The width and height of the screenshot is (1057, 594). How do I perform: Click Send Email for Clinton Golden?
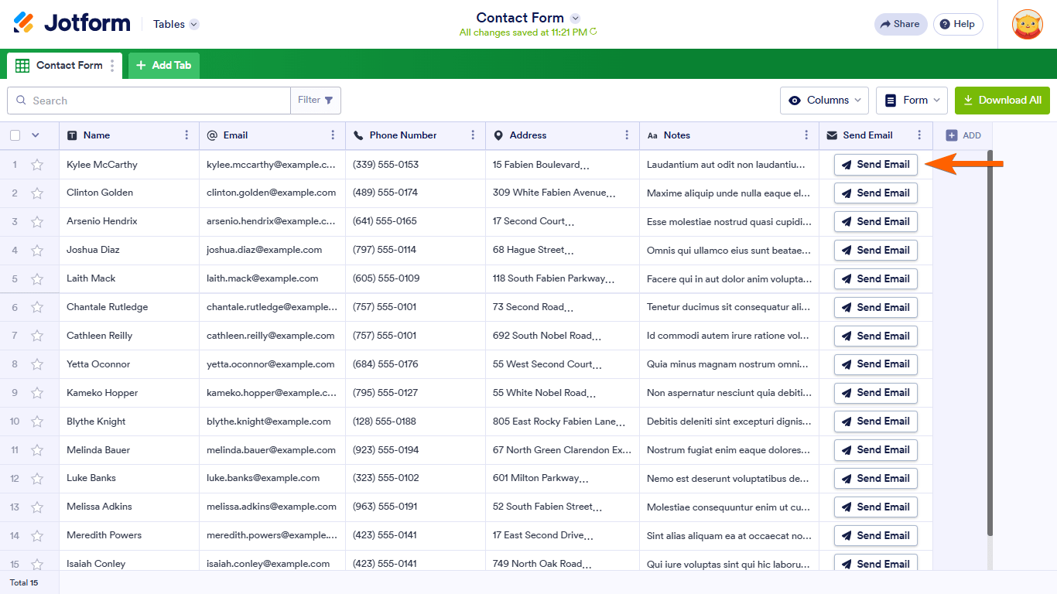pos(875,193)
